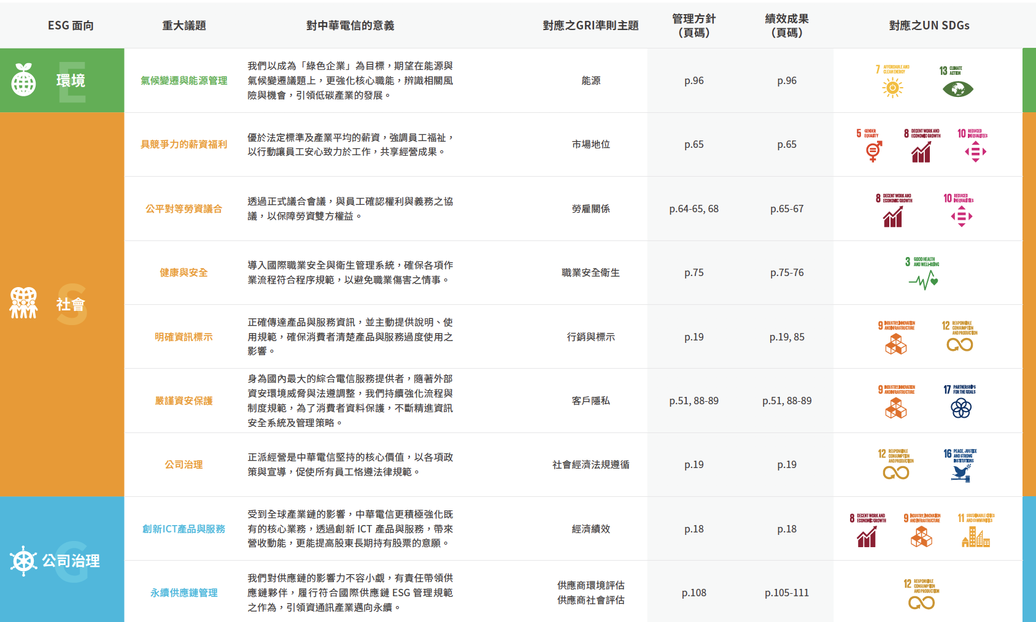The image size is (1036, 622).
Task: Select SDG 3 Good Health icon
Action: point(922,274)
